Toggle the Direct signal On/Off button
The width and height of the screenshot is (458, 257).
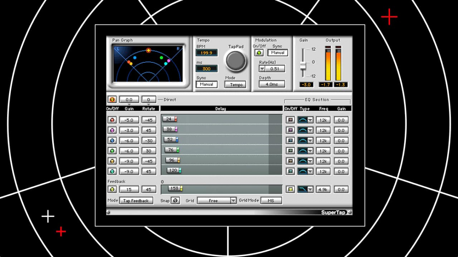point(112,100)
